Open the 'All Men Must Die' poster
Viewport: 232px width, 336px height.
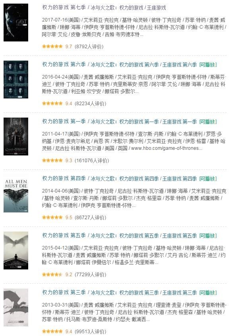click(16, 193)
